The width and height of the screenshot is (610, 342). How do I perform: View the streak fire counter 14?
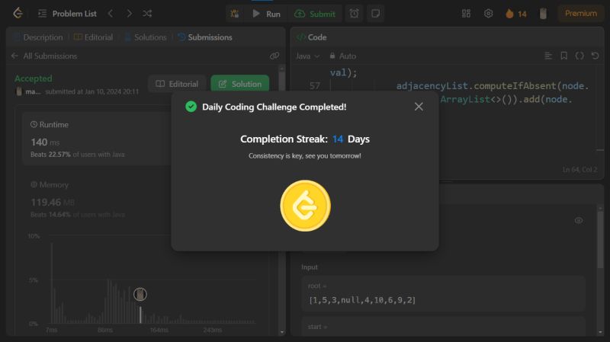coord(516,14)
